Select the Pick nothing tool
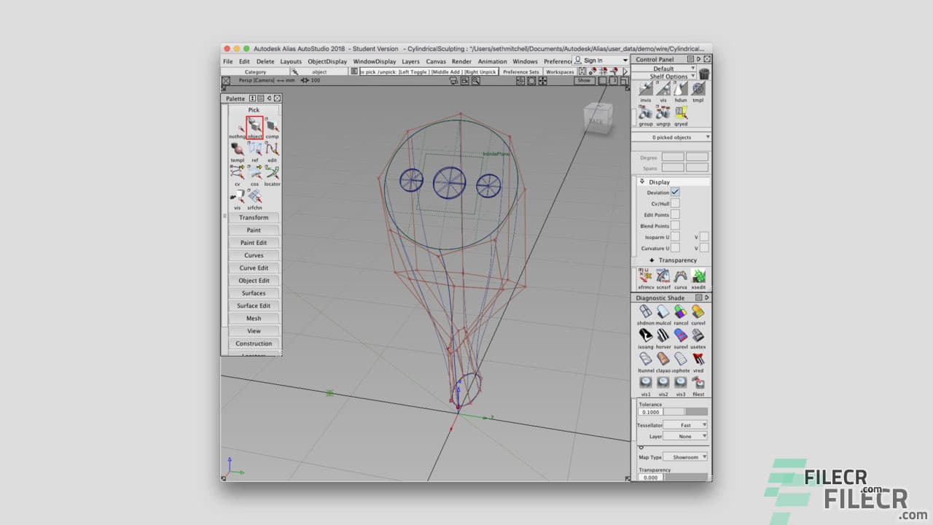 coord(237,125)
